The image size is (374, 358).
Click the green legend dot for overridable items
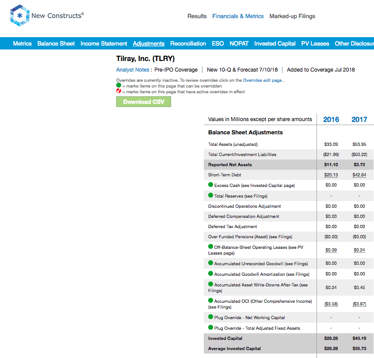tap(119, 85)
